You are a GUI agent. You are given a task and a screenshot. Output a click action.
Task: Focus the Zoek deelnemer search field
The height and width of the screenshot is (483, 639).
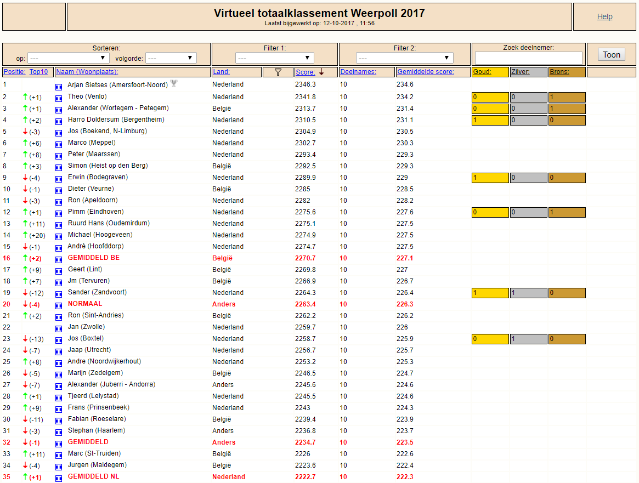click(x=529, y=58)
